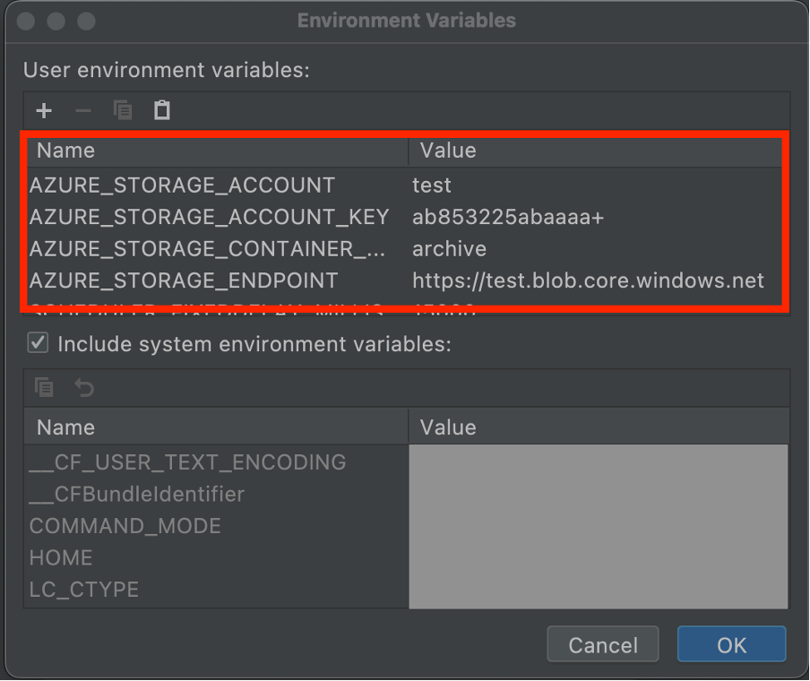This screenshot has width=810, height=681.
Task: Select the AZURE_STORAGE_CONTAINER_... name cell
Action: click(217, 249)
